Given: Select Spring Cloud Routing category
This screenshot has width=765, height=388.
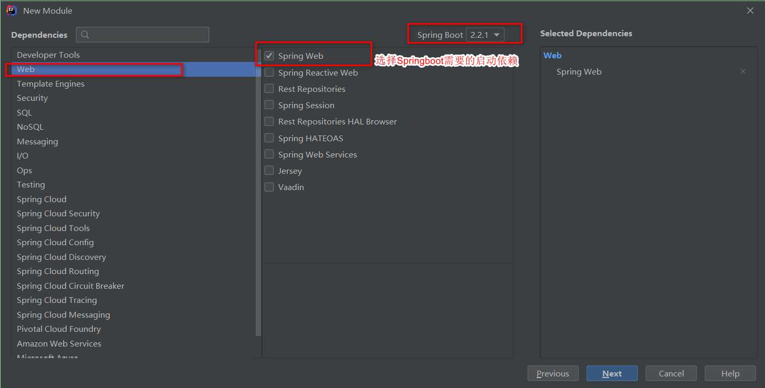Looking at the screenshot, I should tap(133, 271).
